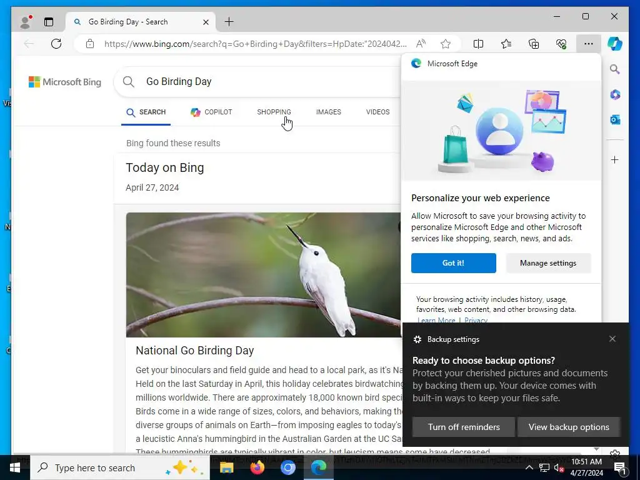Click the Manage settings button
640x480 pixels.
point(548,263)
